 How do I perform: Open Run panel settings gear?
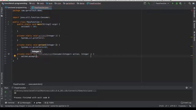pos(187,88)
